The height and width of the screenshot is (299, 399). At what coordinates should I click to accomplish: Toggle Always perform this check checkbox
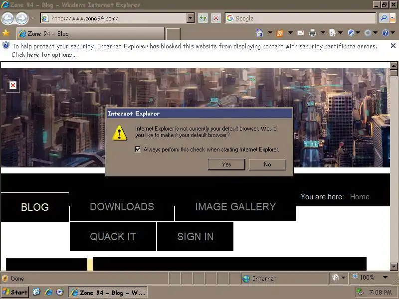pyautogui.click(x=138, y=149)
